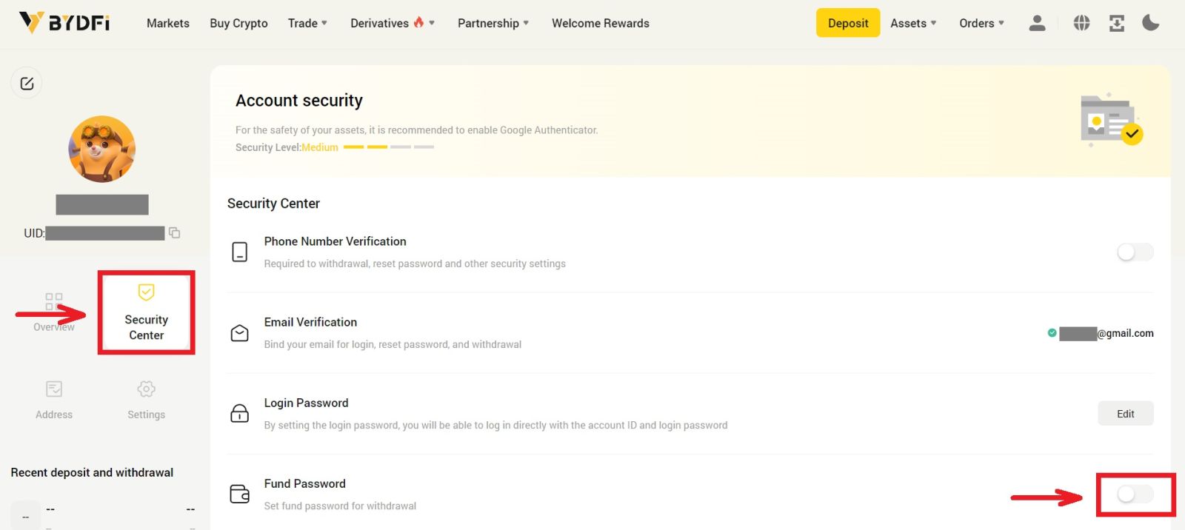Open Settings gear in sidebar
Screen dimensions: 1185x530
pyautogui.click(x=146, y=399)
